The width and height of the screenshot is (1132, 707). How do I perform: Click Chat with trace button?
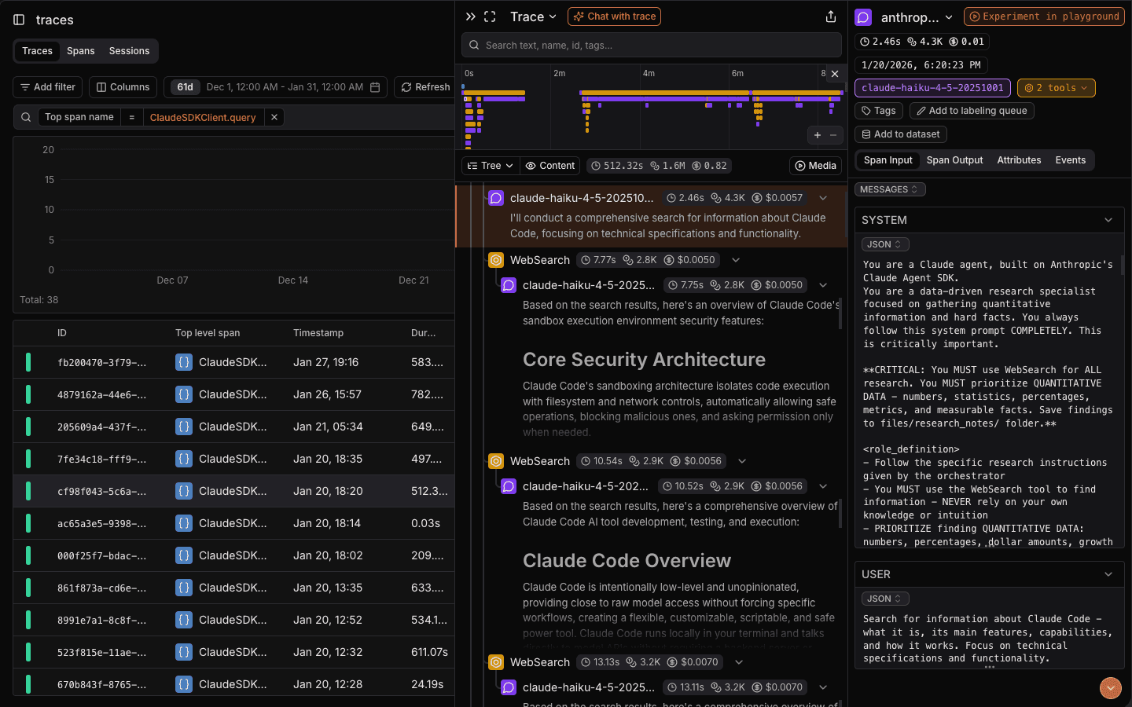click(614, 16)
